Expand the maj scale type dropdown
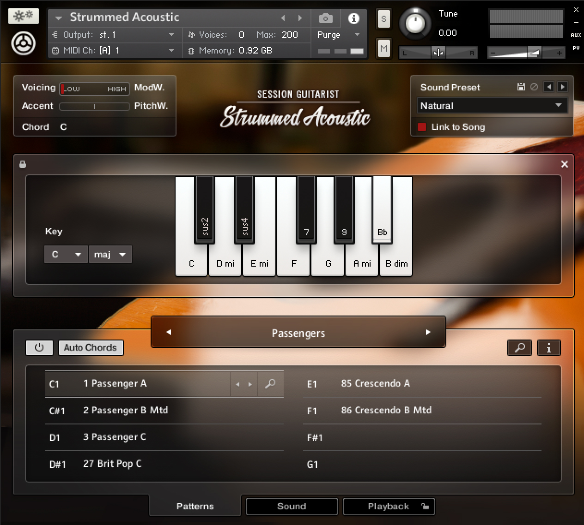The width and height of the screenshot is (584, 525). click(x=110, y=254)
